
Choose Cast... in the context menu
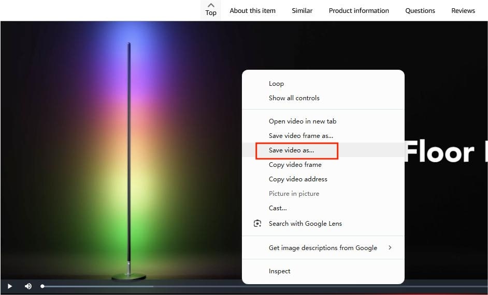tap(323, 208)
